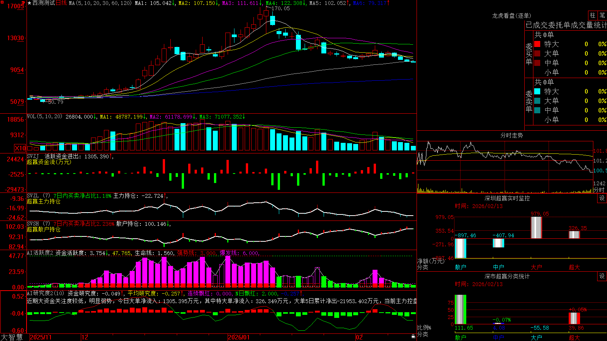This screenshot has width=607, height=341.
Task: Click the 散户 111.65 bar in 分类统计
Action: (x=460, y=309)
